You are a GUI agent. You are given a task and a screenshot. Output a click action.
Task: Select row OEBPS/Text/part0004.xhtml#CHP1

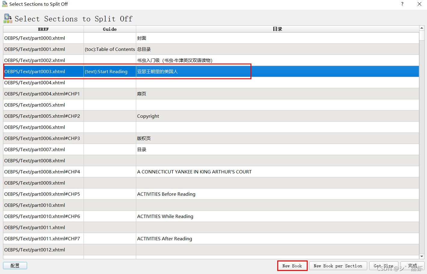[x=211, y=94]
